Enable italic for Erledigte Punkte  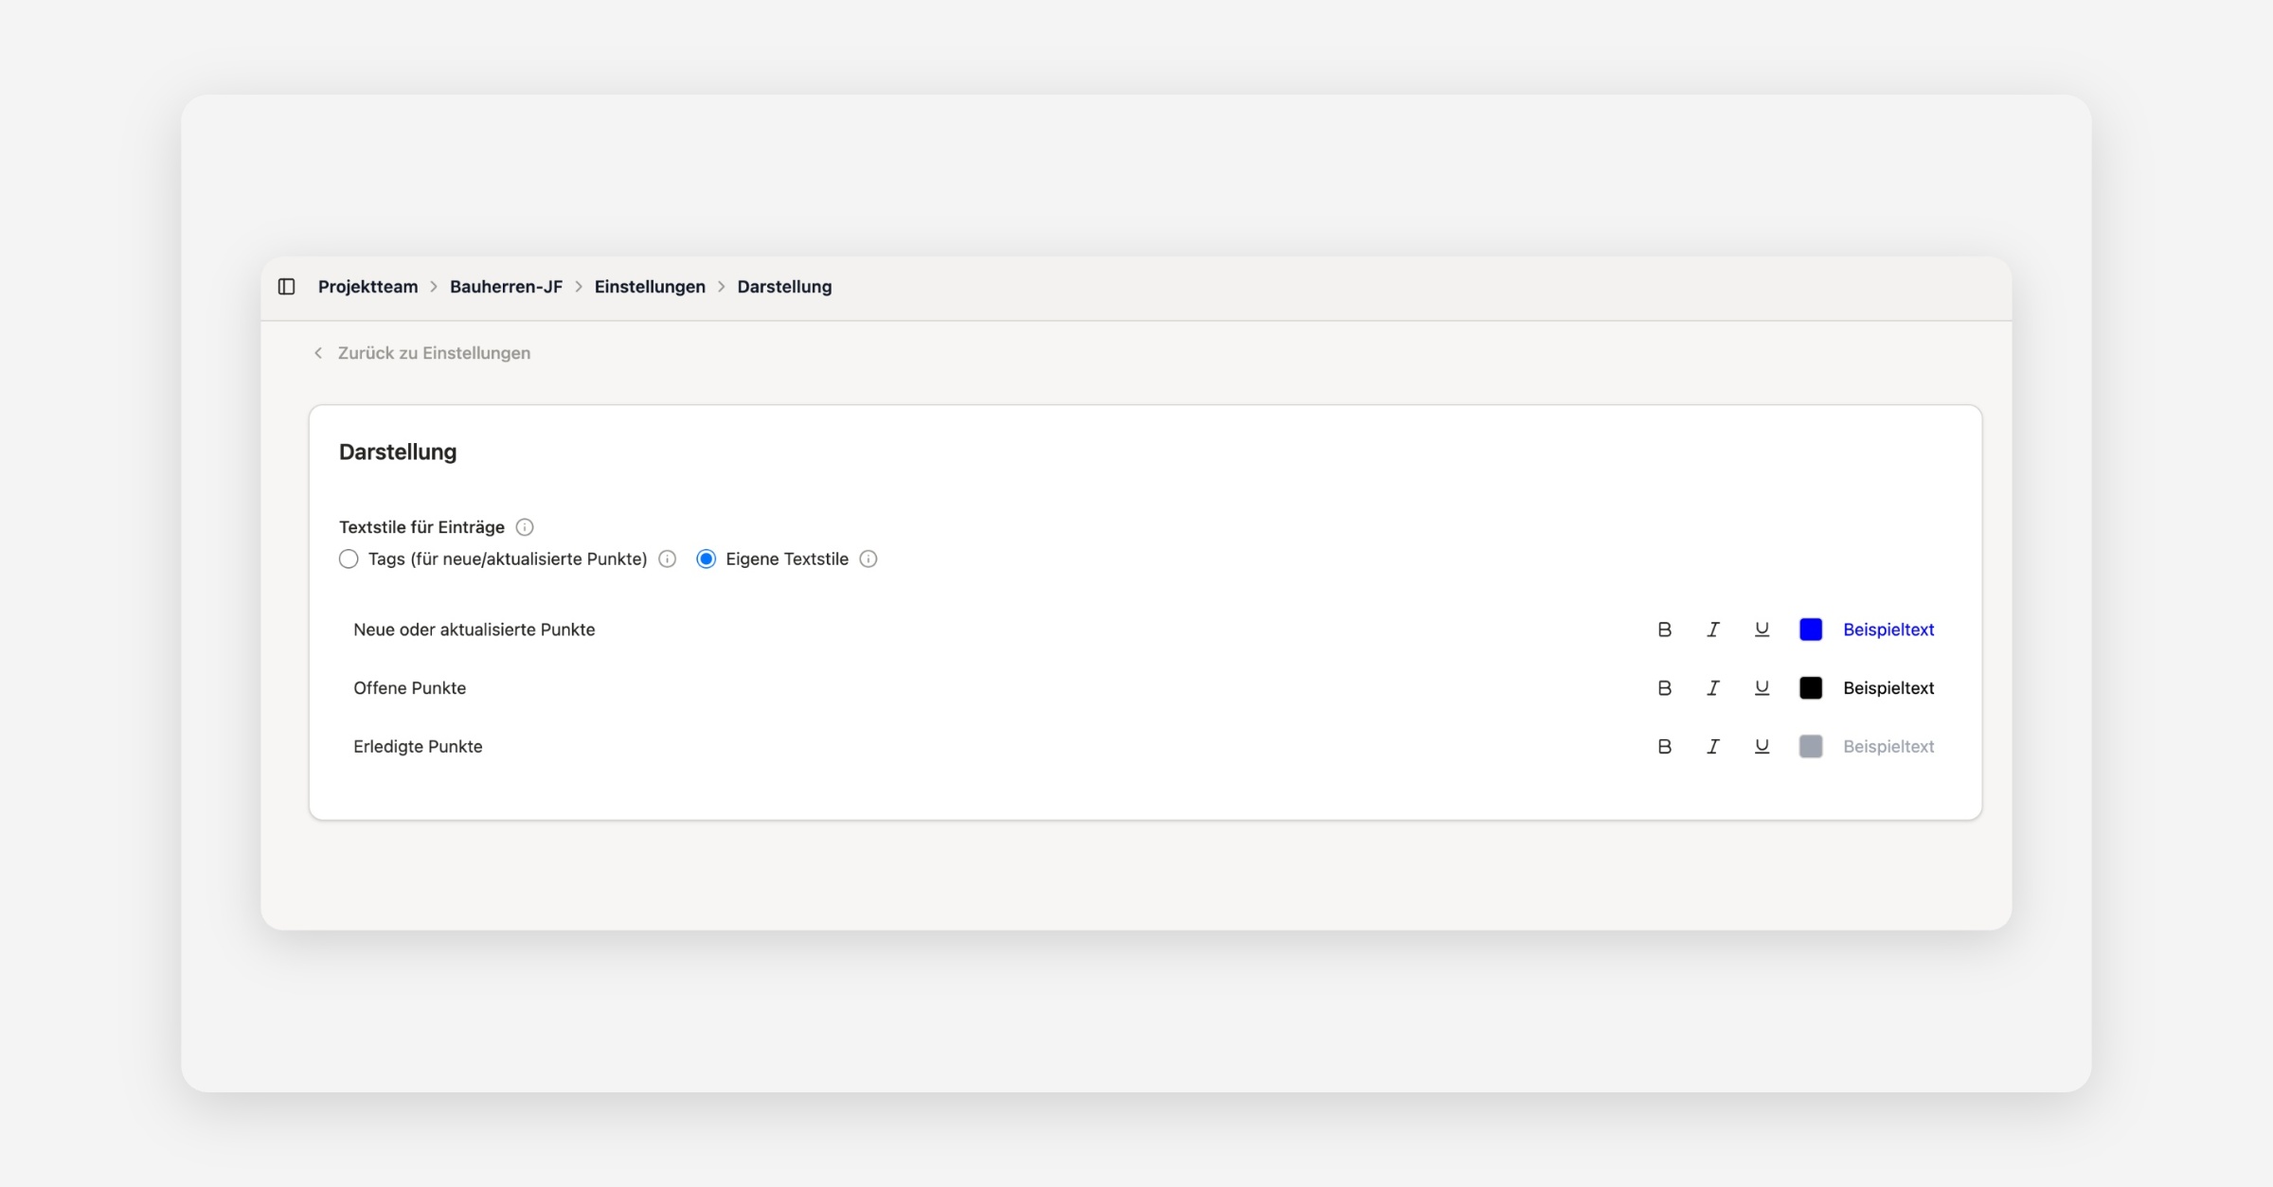1713,747
